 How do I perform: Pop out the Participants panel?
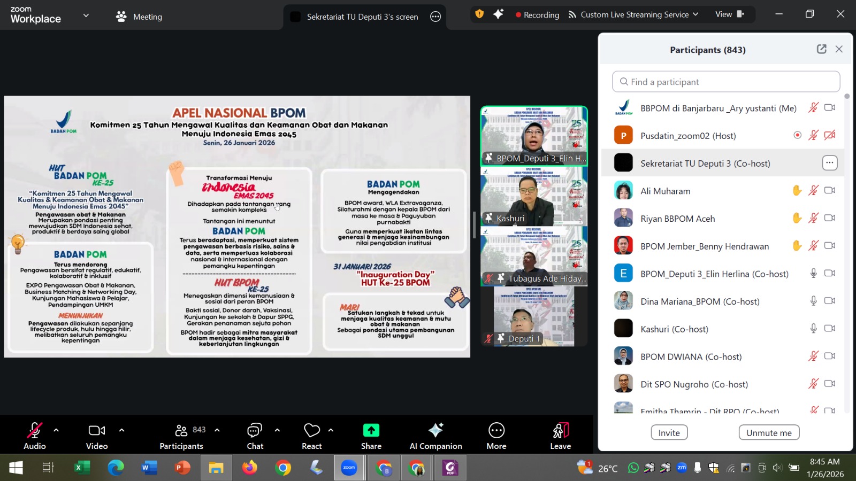coord(821,49)
